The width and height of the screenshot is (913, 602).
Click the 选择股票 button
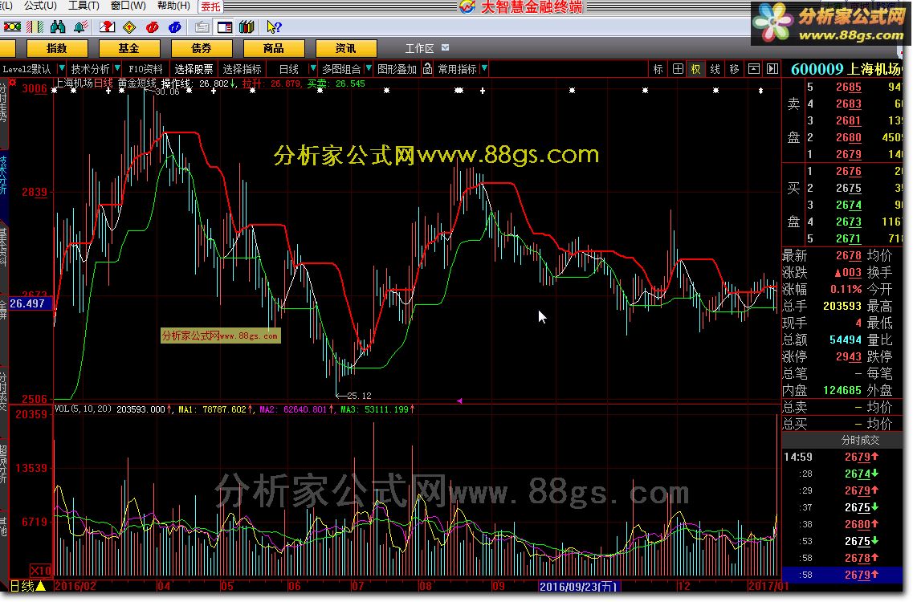[194, 69]
